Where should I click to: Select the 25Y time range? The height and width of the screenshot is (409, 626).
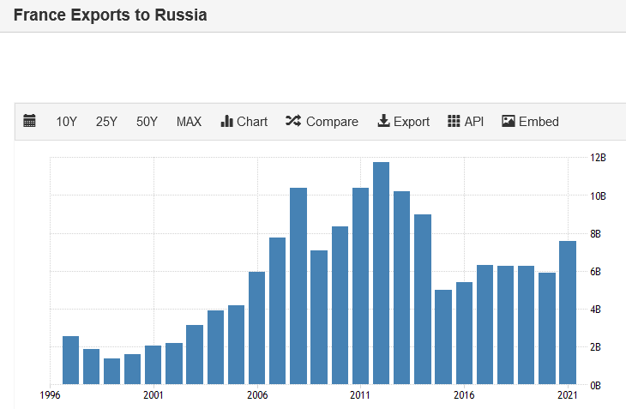(x=106, y=121)
